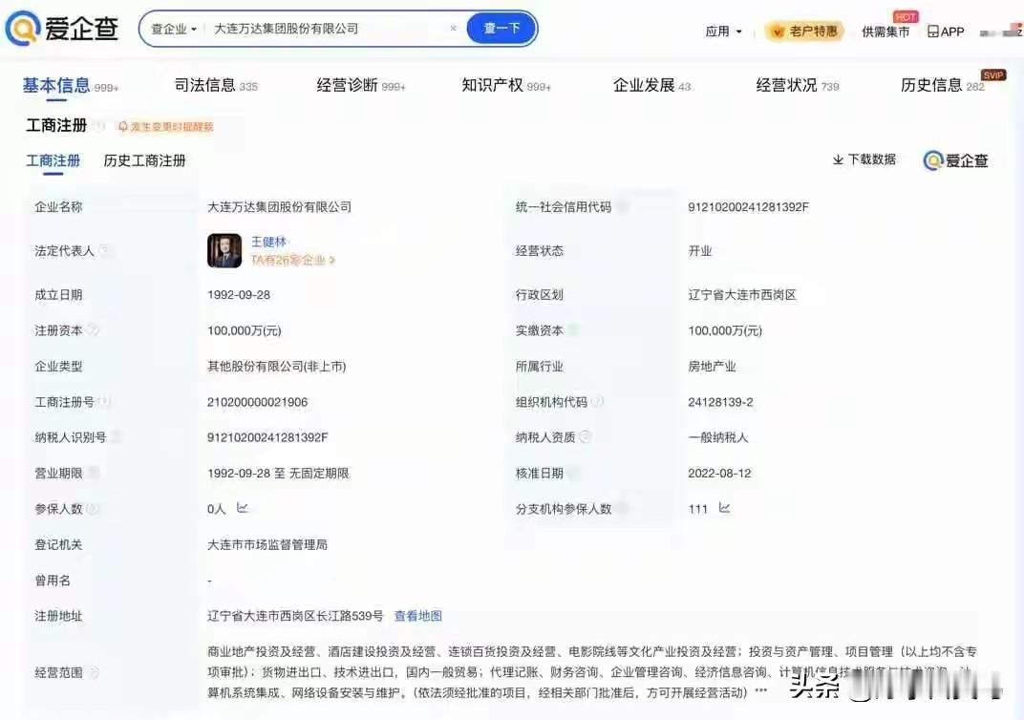Screen dimensions: 1024x720
Task: Click the help icon next to 注册资本
Action: (x=94, y=330)
